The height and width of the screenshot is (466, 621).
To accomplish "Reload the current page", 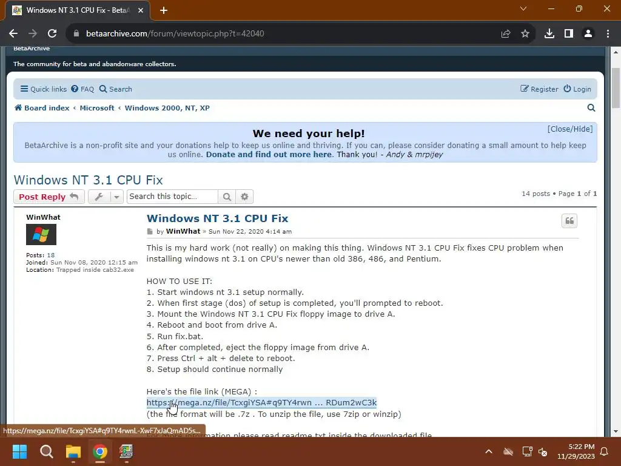I will pyautogui.click(x=52, y=34).
